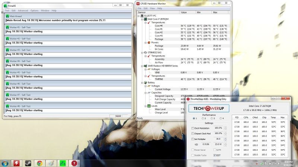
Task: Open Steam from the taskbar
Action: coord(28,163)
